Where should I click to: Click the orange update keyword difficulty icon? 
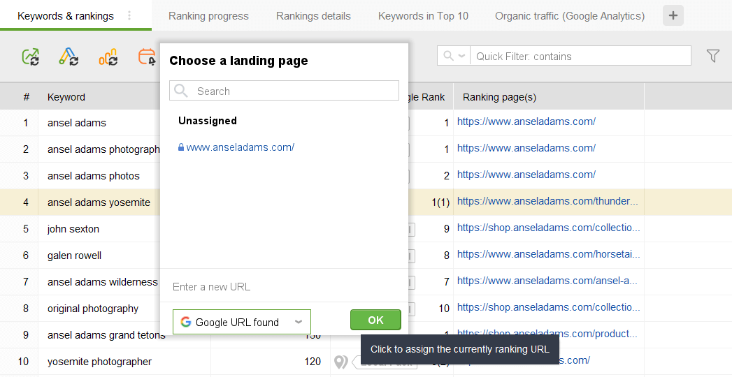coord(108,57)
